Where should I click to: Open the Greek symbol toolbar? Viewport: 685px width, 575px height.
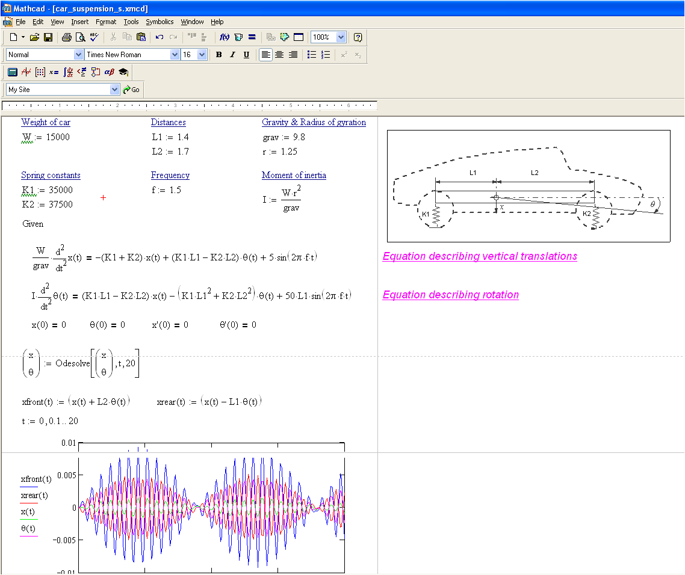pos(109,72)
